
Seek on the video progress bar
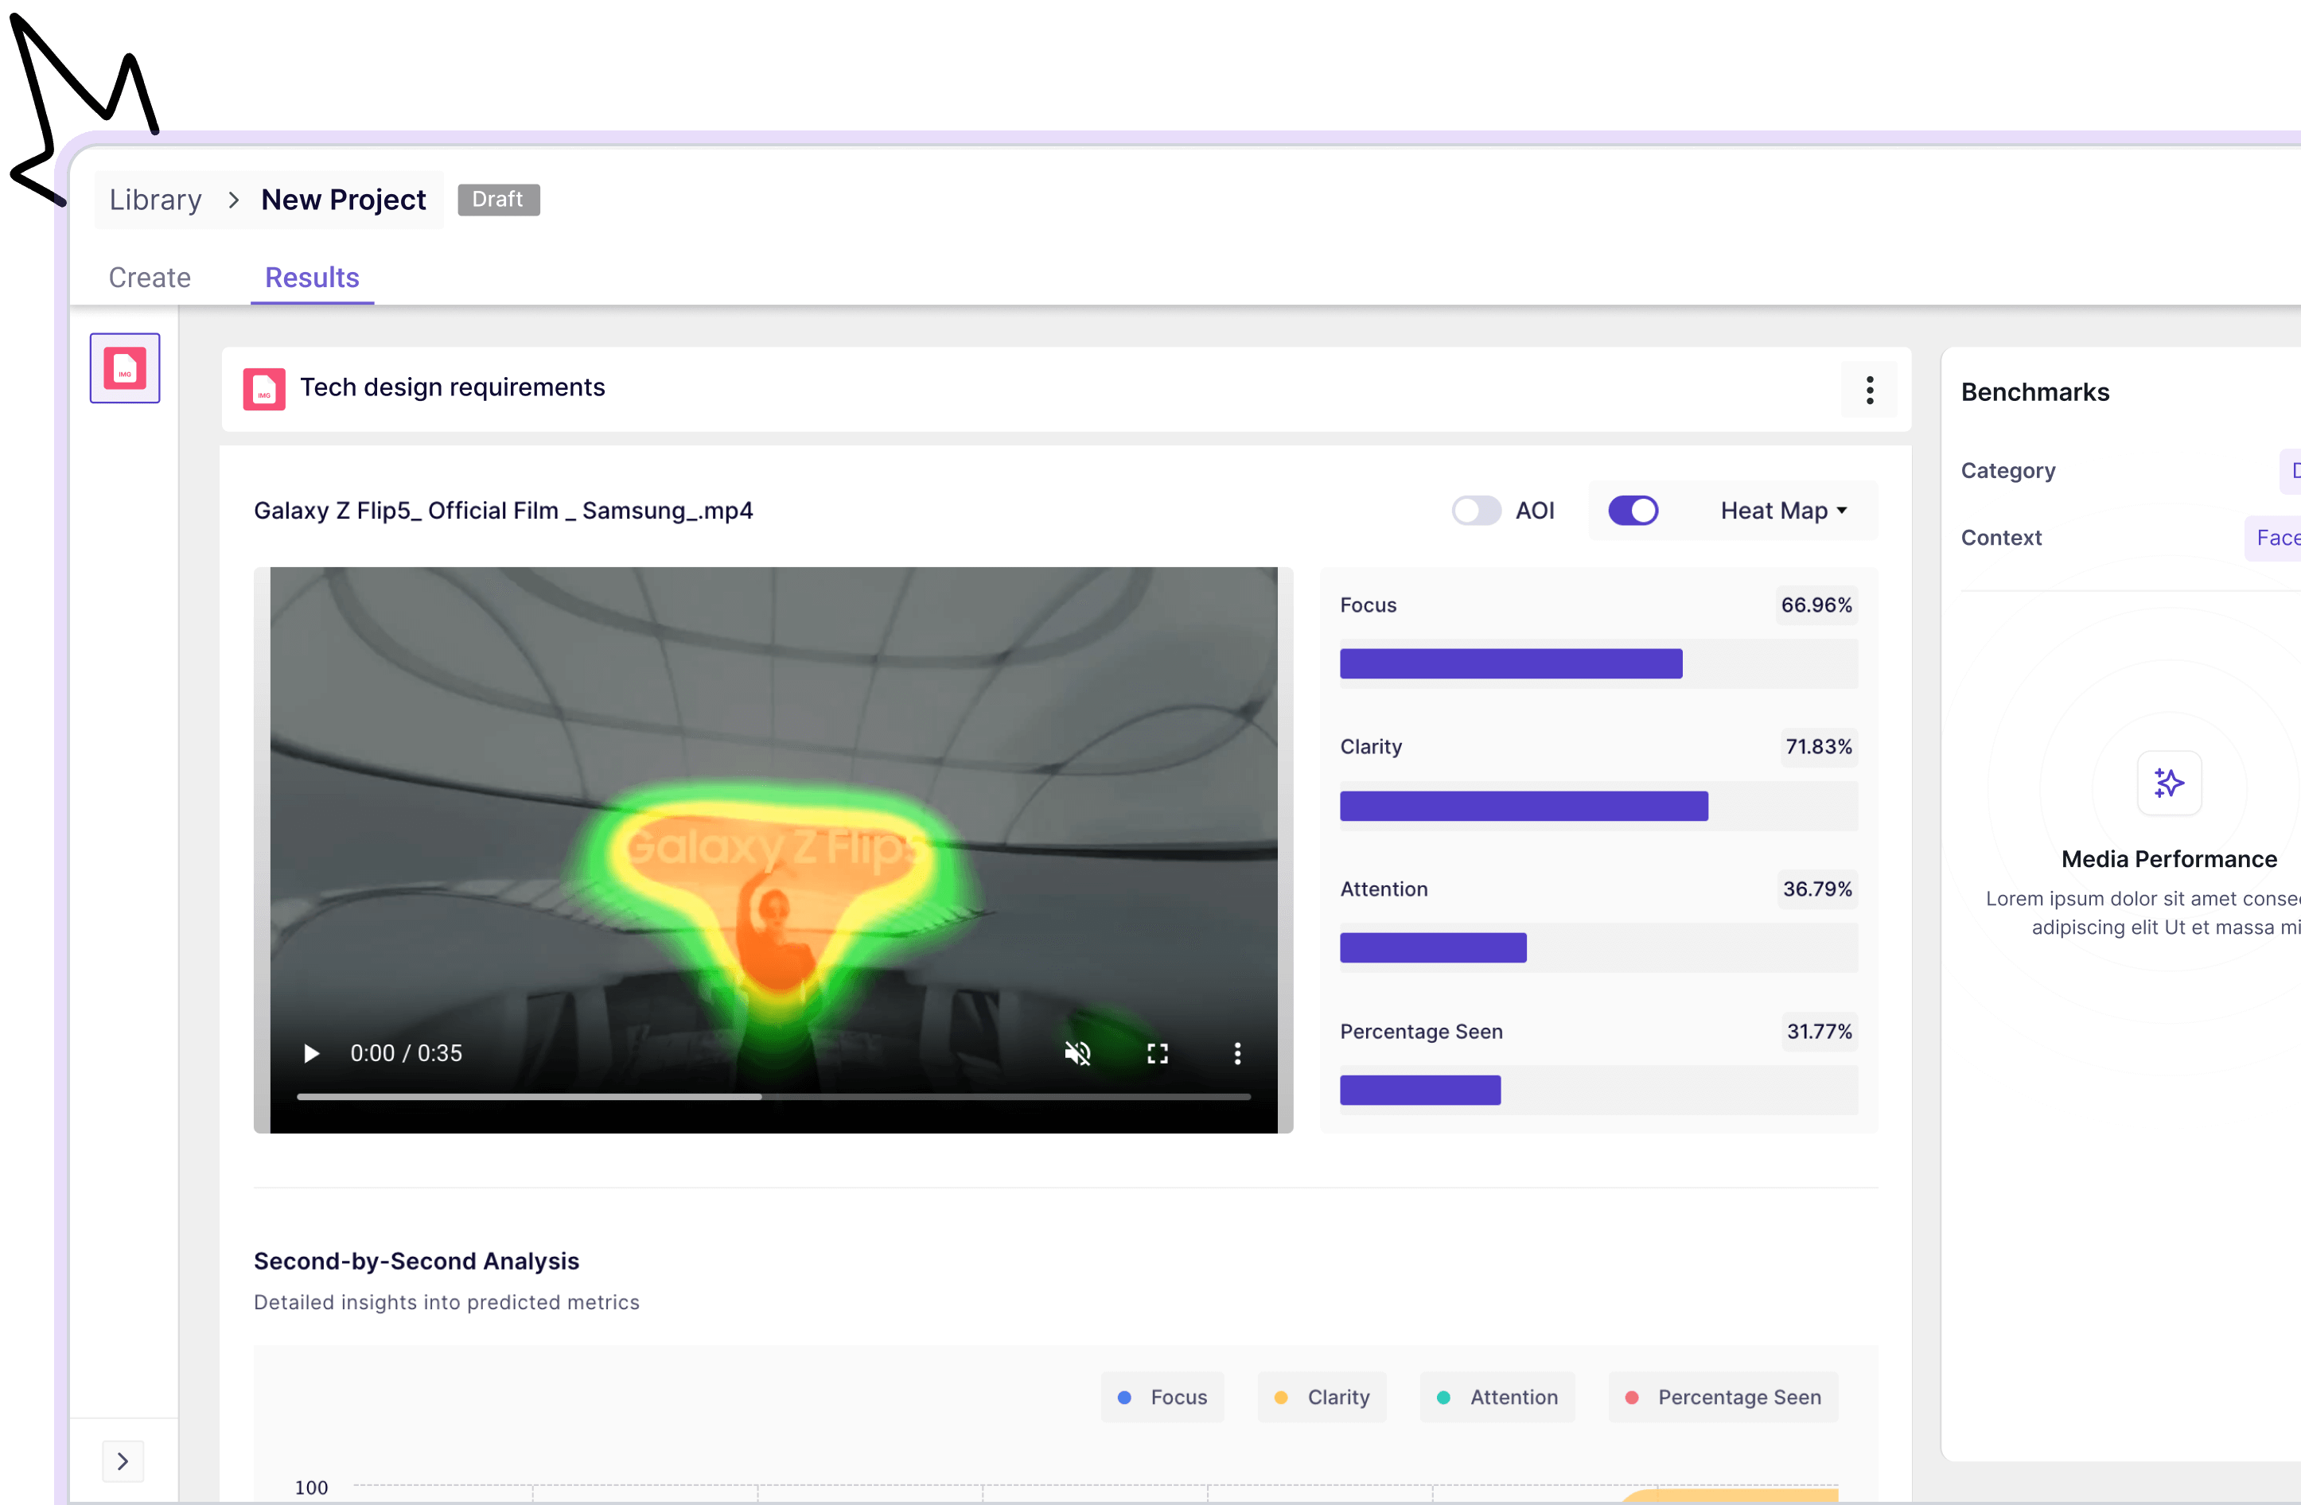[773, 1097]
